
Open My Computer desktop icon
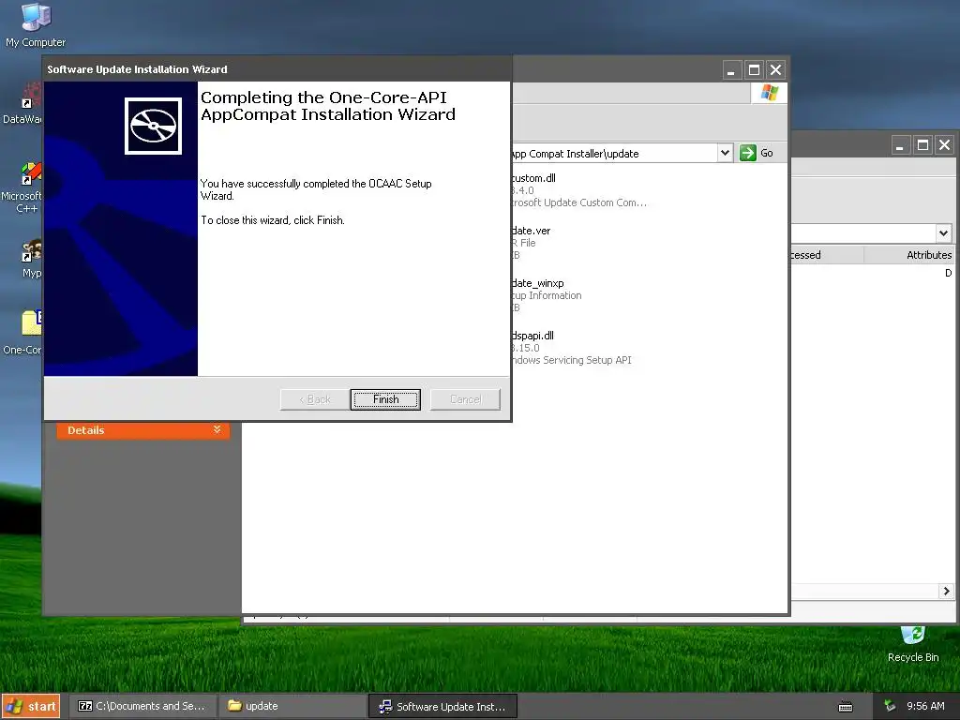pos(35,24)
